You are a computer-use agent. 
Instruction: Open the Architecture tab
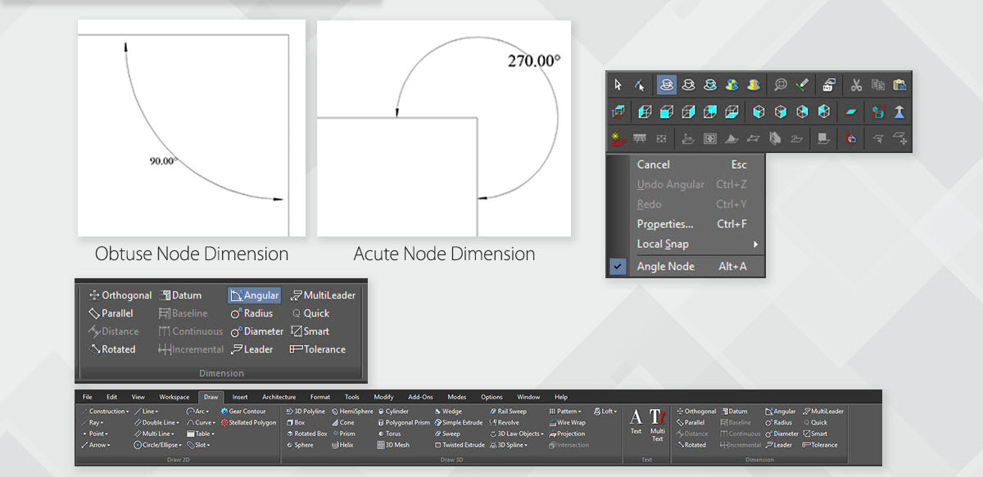[279, 397]
